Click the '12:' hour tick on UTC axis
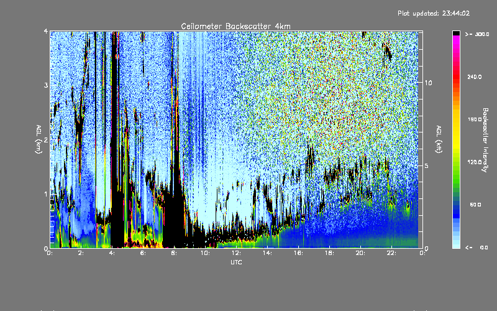This screenshot has width=497, height=311. point(236,253)
